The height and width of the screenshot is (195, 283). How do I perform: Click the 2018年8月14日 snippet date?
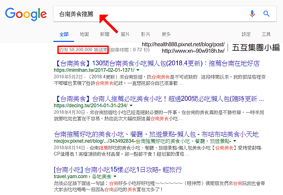[69, 148]
